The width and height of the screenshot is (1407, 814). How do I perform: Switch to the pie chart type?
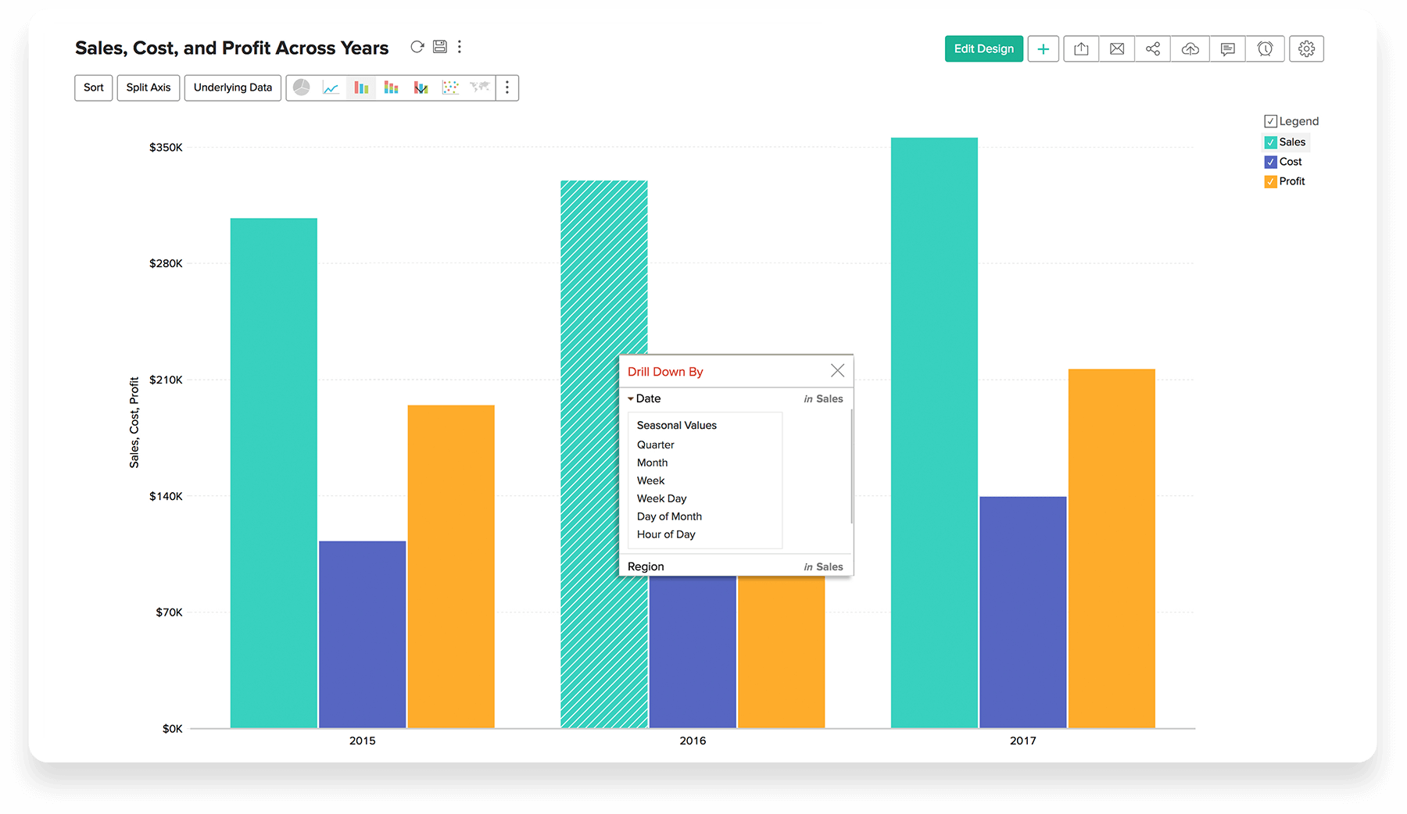tap(302, 87)
